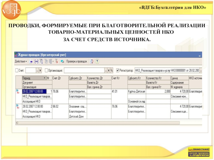Click the Количество Кт column header
This screenshot has width=214, height=160.
coord(158,78)
